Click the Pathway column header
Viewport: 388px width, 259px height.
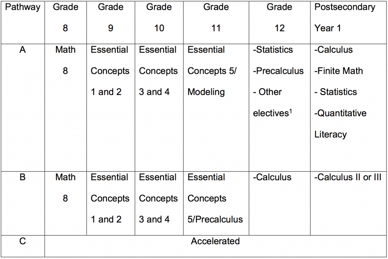[x=22, y=7]
